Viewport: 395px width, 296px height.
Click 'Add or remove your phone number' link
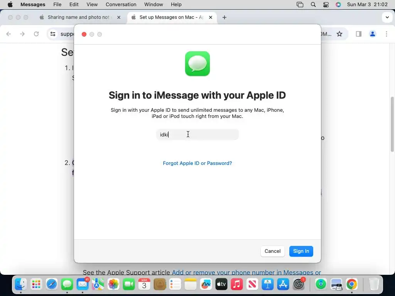(x=246, y=272)
